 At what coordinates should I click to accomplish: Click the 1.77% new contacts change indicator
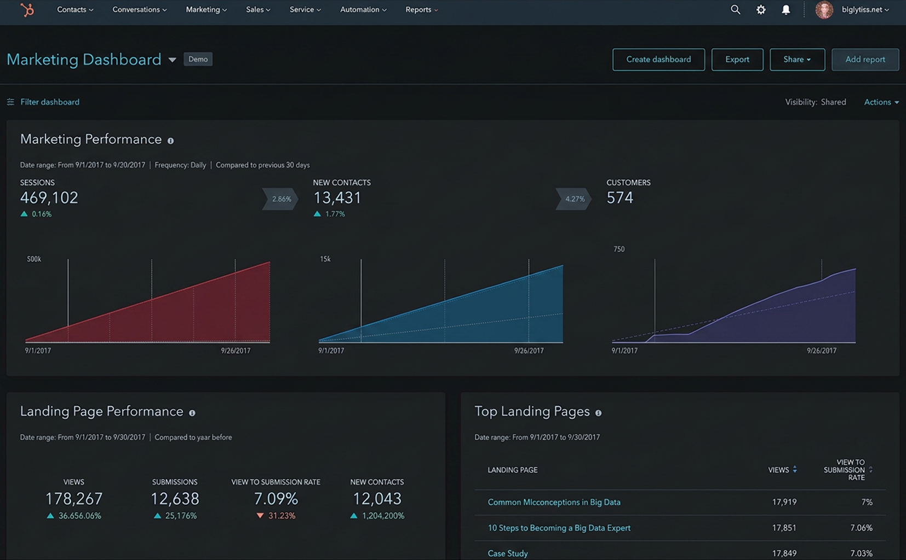click(x=329, y=214)
